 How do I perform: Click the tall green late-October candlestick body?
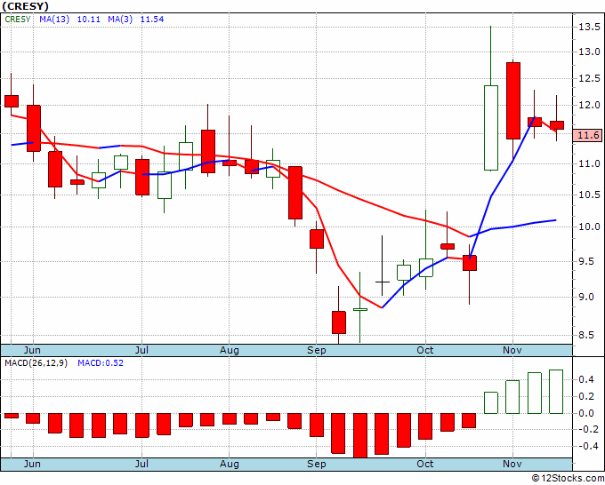click(491, 128)
